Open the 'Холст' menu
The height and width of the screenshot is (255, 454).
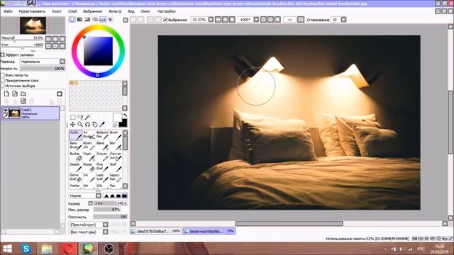(57, 11)
